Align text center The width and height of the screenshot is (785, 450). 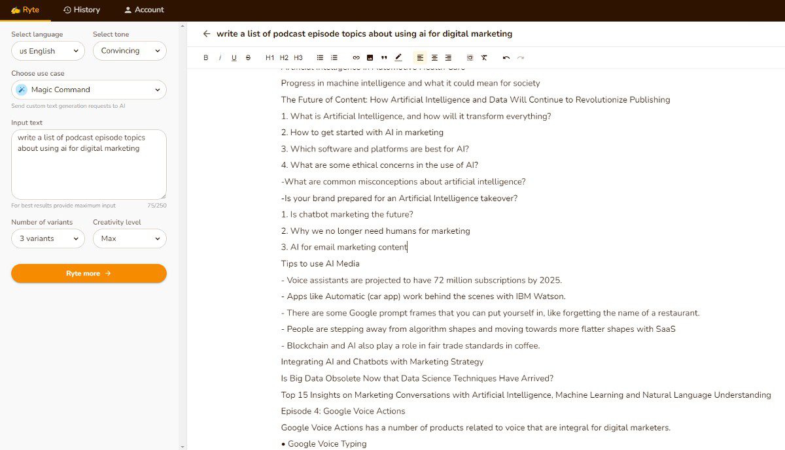[434, 57]
